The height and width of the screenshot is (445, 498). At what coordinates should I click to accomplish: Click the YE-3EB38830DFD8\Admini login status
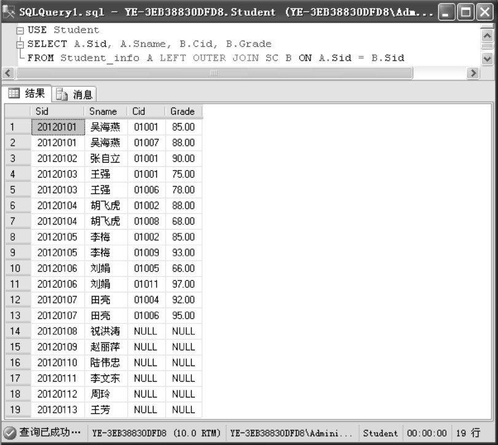291,433
